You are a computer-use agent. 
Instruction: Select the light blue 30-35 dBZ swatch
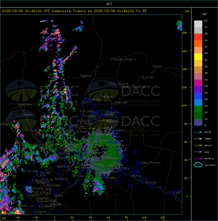point(198,102)
